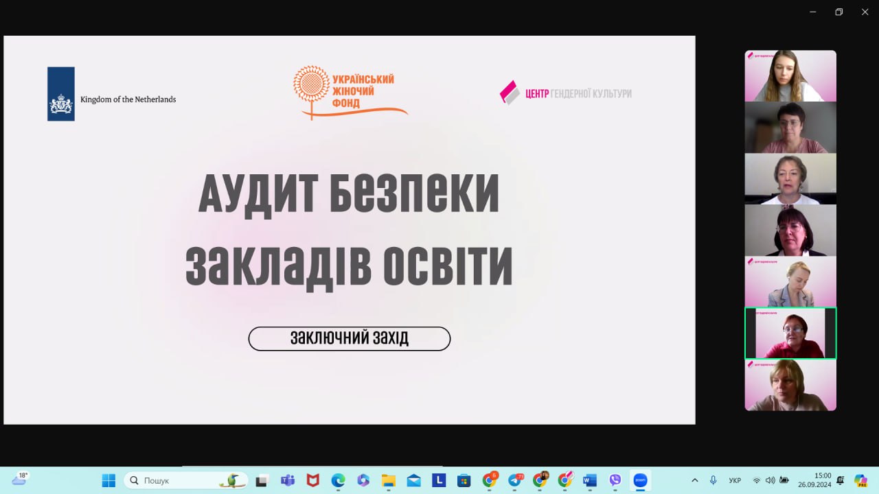Check battery status in the system tray
879x494 pixels.
pos(784,480)
